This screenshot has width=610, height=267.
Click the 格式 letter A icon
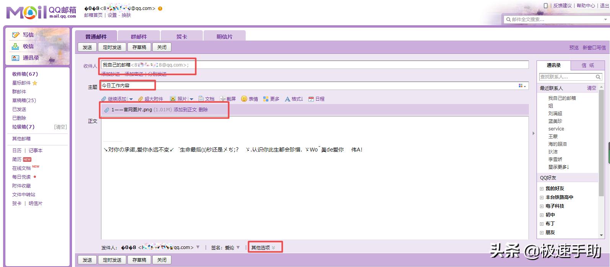[287, 99]
